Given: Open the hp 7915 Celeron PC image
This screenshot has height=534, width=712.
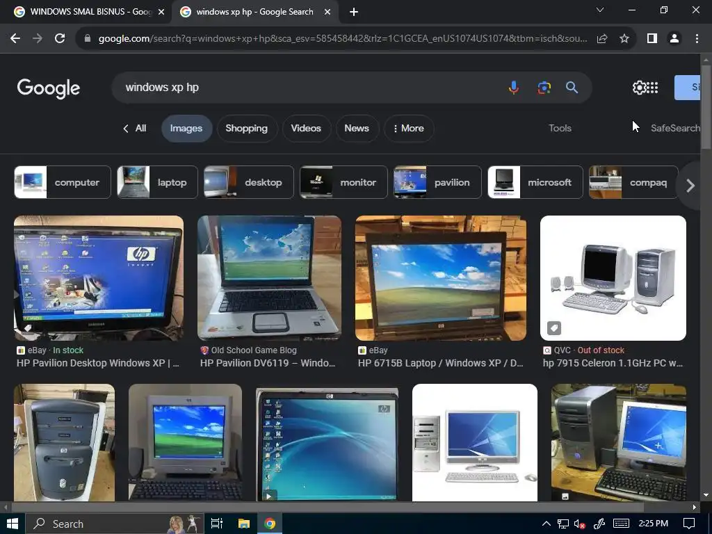Looking at the screenshot, I should (x=613, y=278).
